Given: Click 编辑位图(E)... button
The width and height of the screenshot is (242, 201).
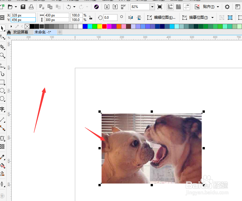Looking at the screenshot, I should (161, 18).
